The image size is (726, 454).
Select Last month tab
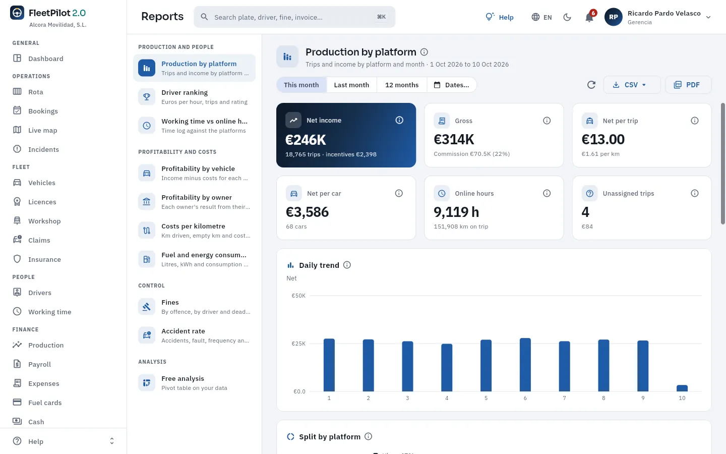point(351,85)
